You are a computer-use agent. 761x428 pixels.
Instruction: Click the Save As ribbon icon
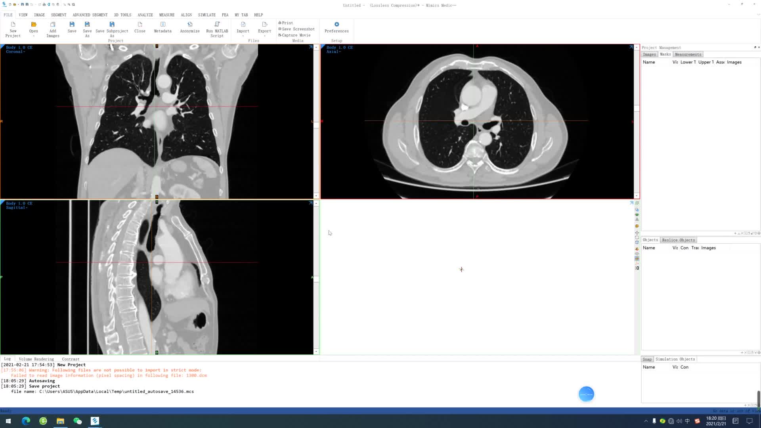87,25
